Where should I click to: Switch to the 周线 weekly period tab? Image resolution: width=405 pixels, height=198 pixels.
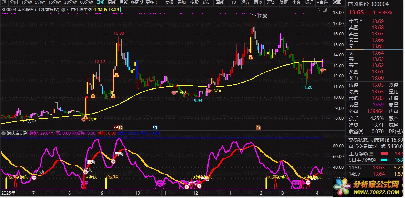(x=112, y=2)
